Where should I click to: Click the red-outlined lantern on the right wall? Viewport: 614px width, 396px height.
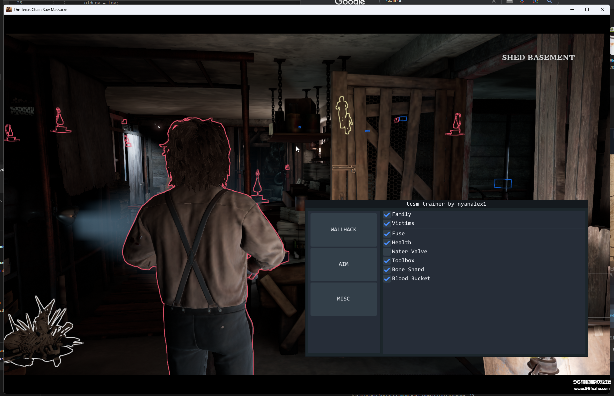457,124
